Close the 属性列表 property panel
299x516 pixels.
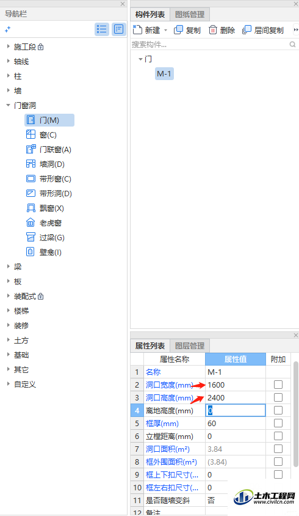(296, 335)
